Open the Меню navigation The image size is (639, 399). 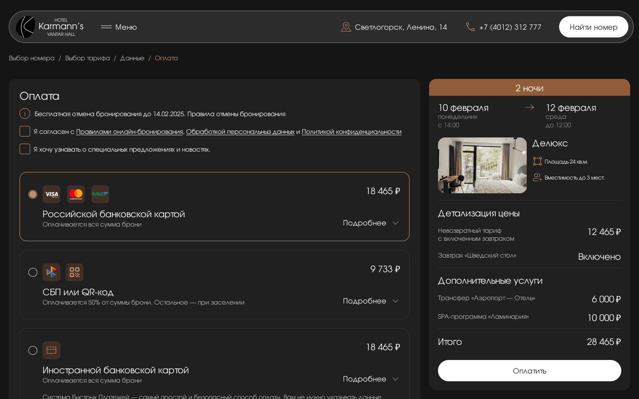[x=118, y=27]
